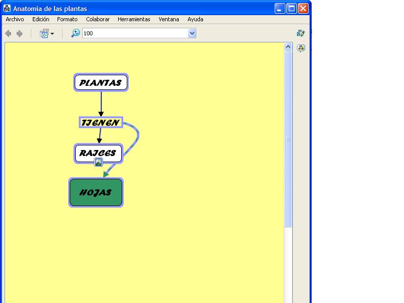
Task: Click the CmapTools title bar application icon
Action: tap(7, 9)
